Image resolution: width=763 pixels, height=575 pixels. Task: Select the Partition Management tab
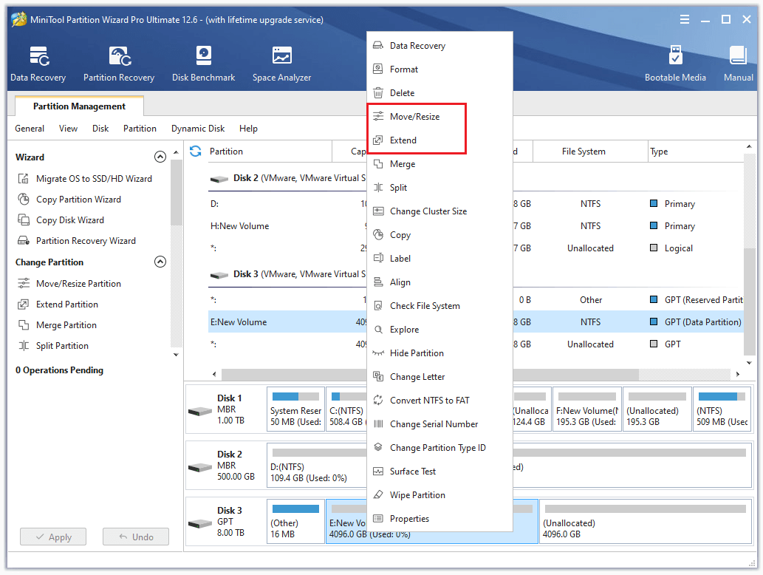[x=79, y=106]
